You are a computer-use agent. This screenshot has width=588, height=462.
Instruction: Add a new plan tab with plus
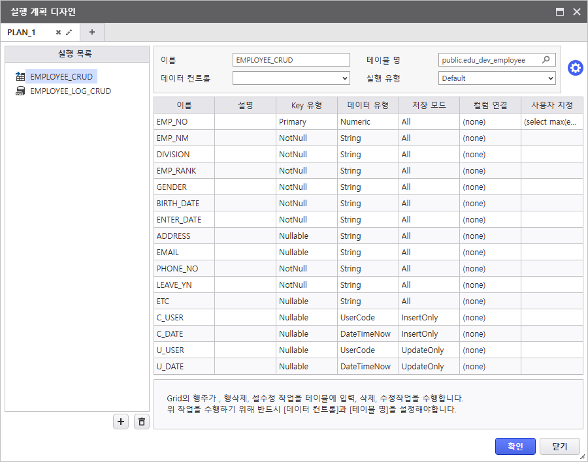pos(91,32)
